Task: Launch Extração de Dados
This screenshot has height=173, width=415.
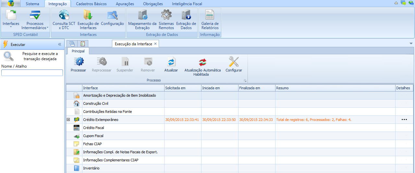Action: pyautogui.click(x=186, y=19)
